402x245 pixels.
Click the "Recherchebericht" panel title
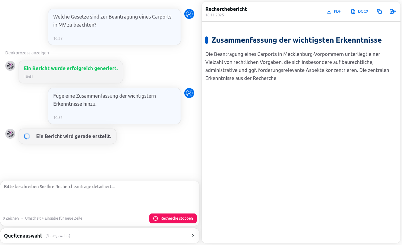[226, 9]
